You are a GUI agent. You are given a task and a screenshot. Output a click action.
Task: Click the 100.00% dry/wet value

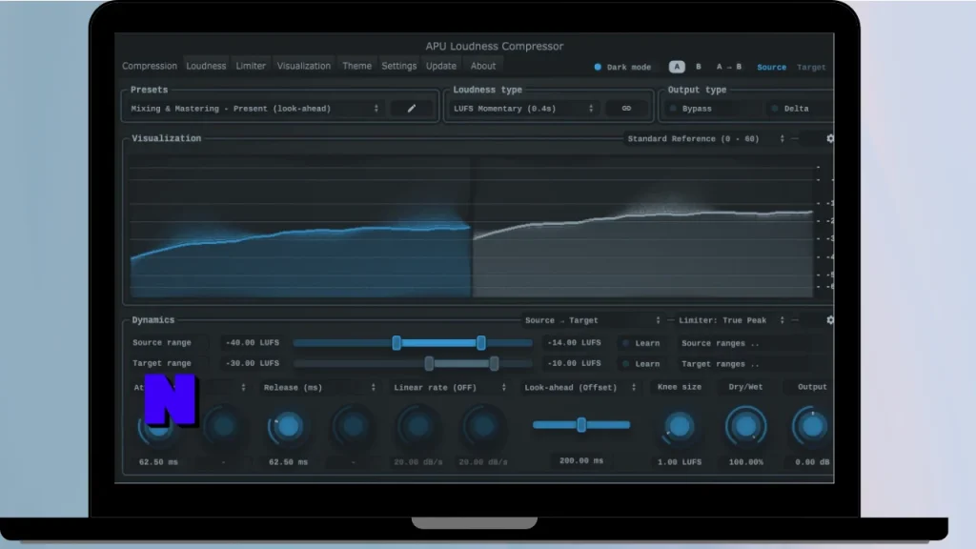tap(745, 462)
